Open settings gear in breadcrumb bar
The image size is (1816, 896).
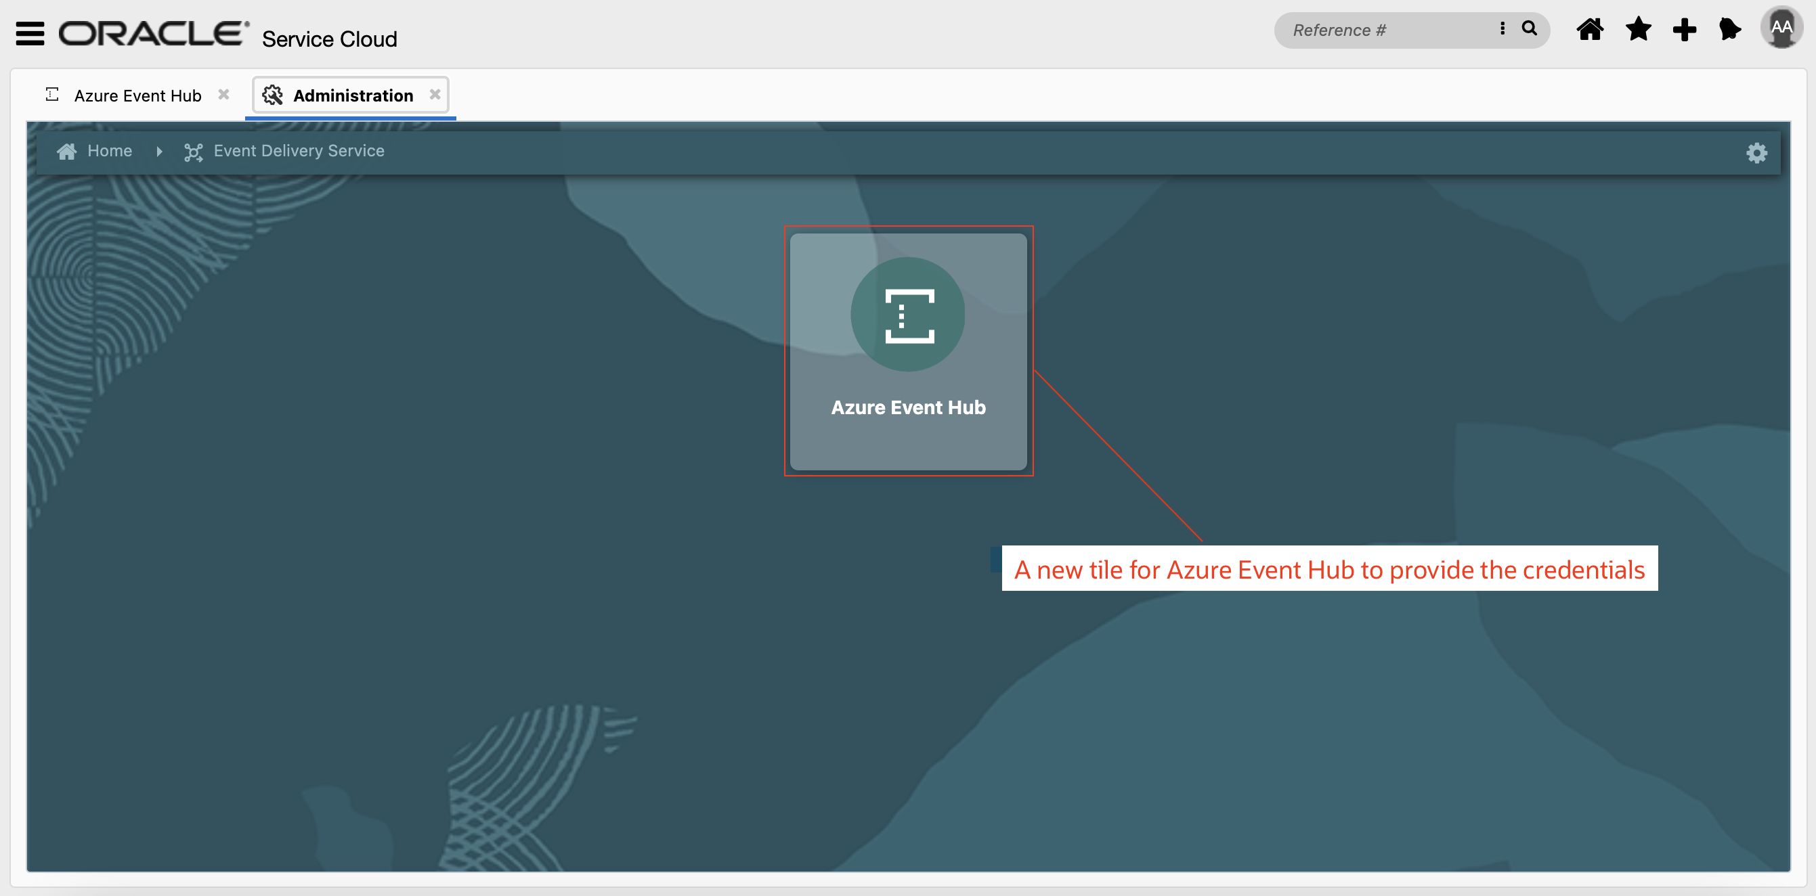coord(1756,153)
